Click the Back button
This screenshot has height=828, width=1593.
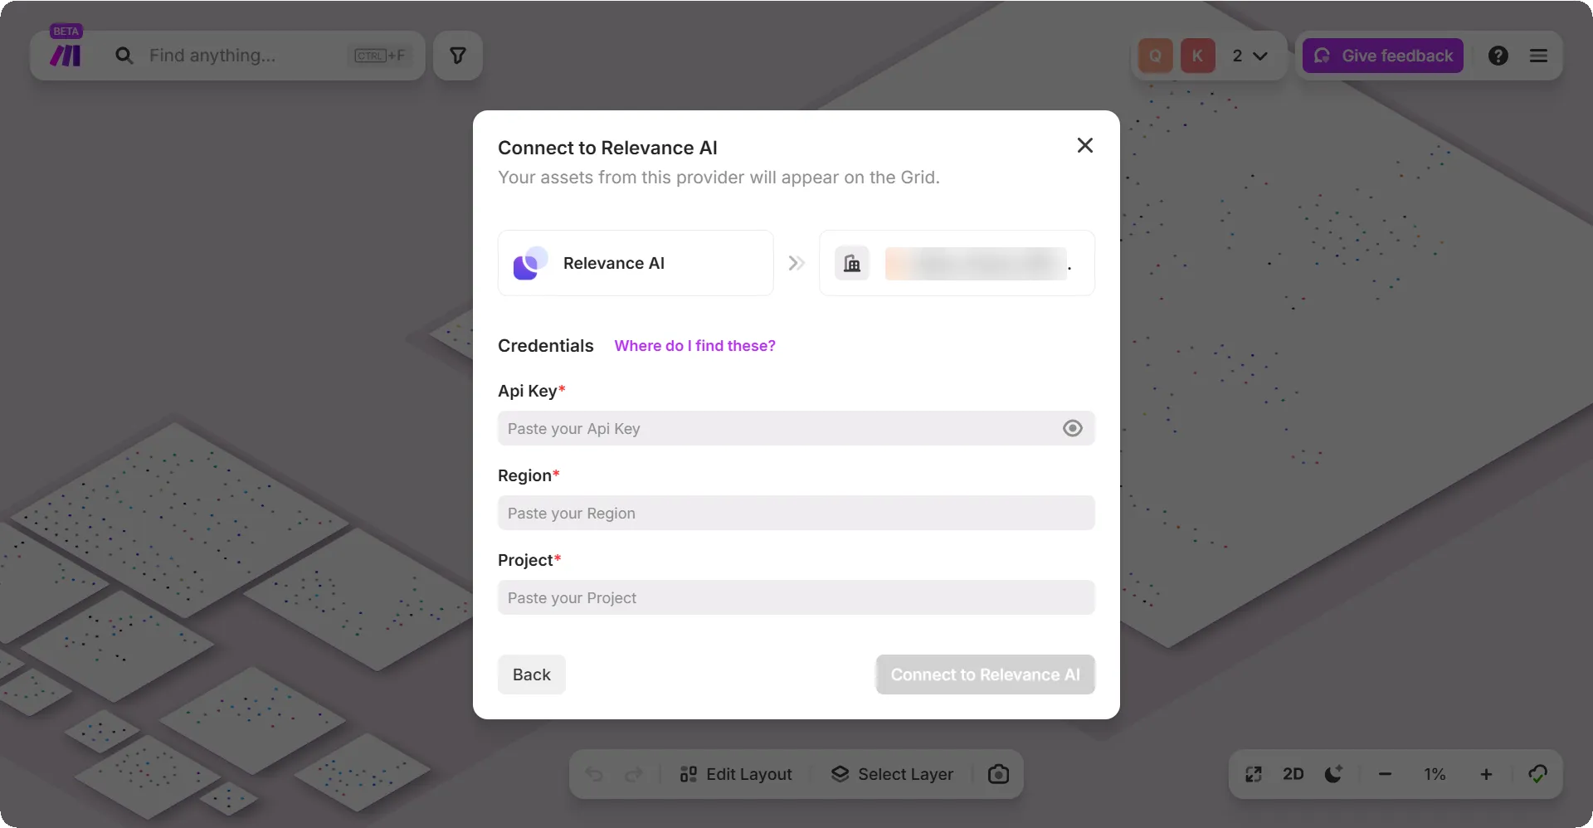click(532, 675)
